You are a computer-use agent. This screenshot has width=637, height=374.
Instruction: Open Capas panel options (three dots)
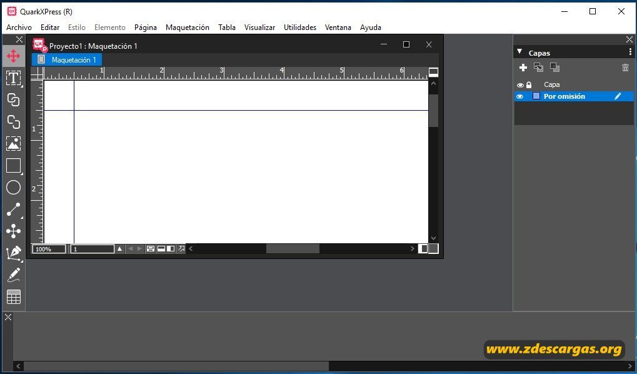[x=630, y=52]
